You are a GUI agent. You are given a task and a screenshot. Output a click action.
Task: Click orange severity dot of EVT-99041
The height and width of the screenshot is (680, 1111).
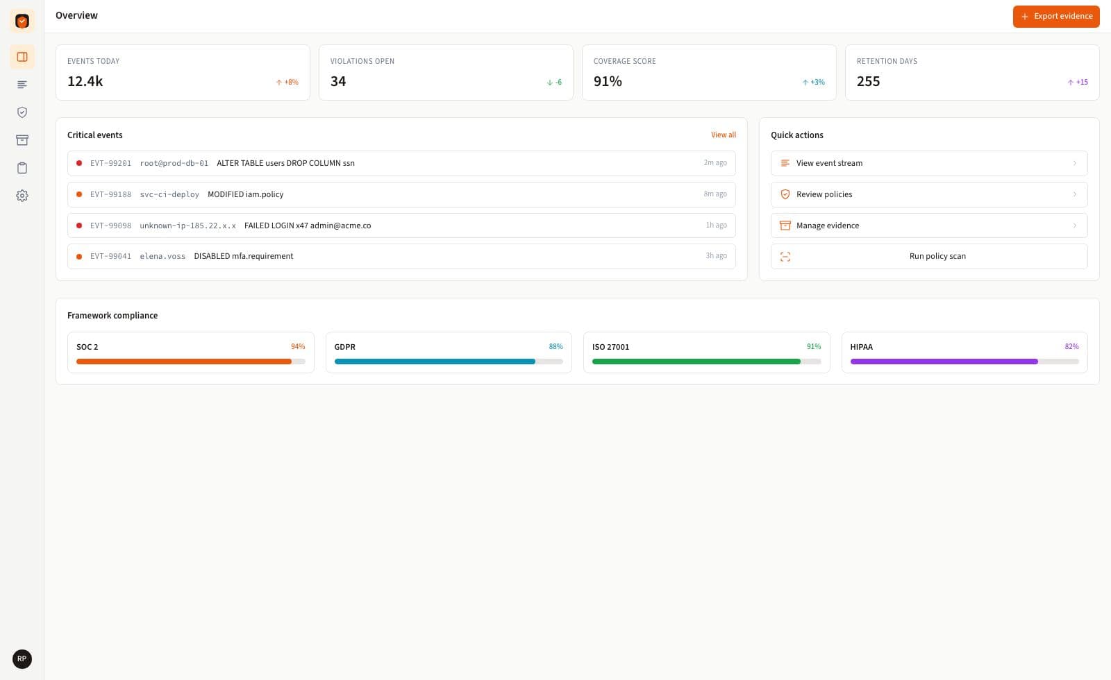pos(79,256)
